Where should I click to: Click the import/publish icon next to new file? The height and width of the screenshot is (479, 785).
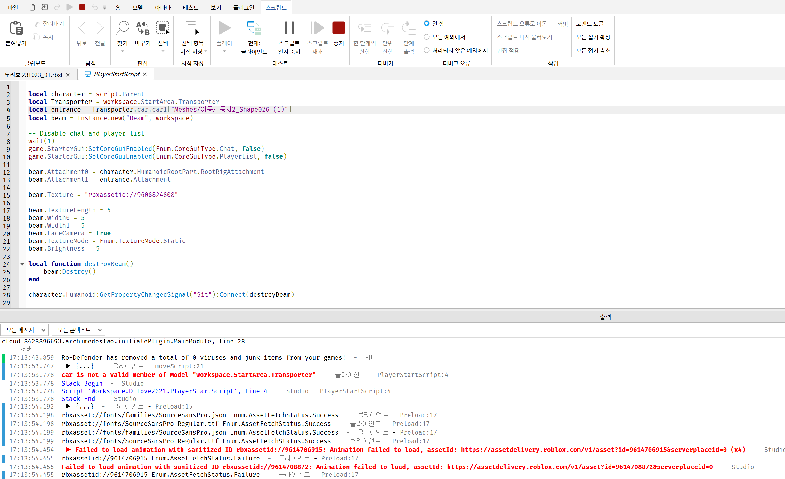pos(45,7)
